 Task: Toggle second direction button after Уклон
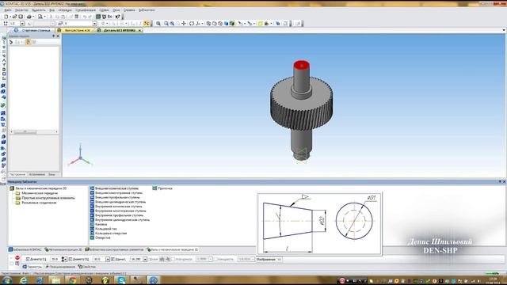pos(168,259)
